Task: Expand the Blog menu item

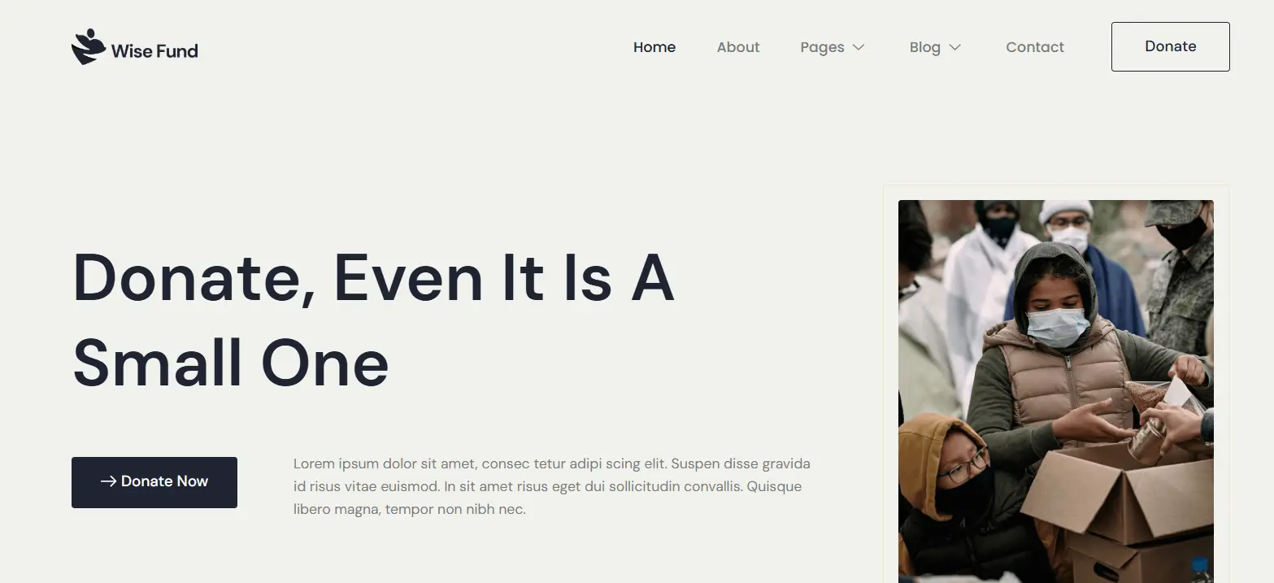Action: 936,47
